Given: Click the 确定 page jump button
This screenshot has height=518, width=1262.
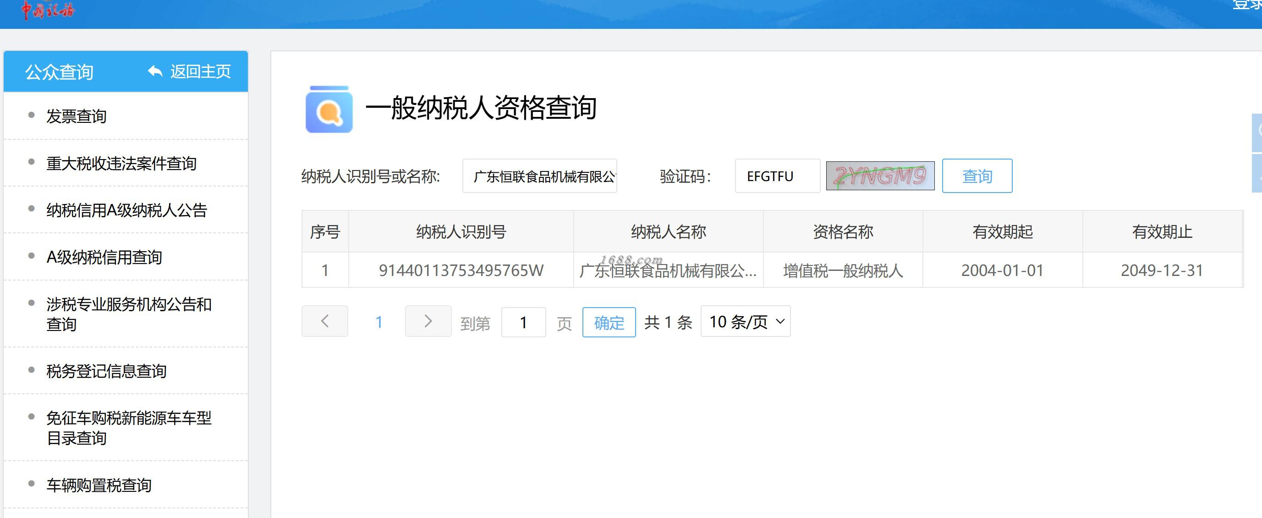Looking at the screenshot, I should coord(609,322).
